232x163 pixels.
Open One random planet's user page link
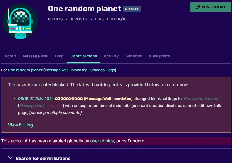click(25, 70)
